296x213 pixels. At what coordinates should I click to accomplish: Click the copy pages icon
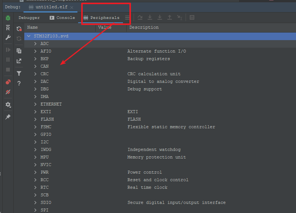point(19,51)
